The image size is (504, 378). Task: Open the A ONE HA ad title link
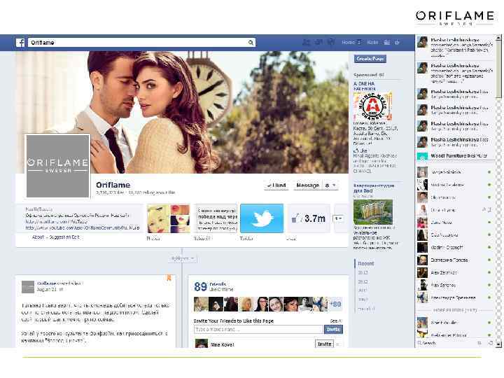click(x=364, y=86)
